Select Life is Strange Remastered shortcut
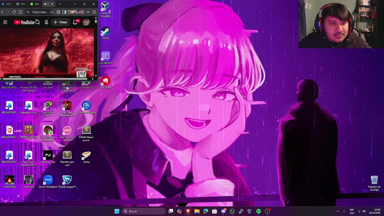Screen dimensions: 384x216 (48, 134)
